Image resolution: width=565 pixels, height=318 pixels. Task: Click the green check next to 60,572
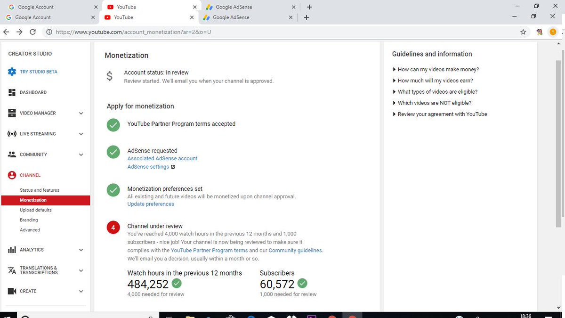302,283
